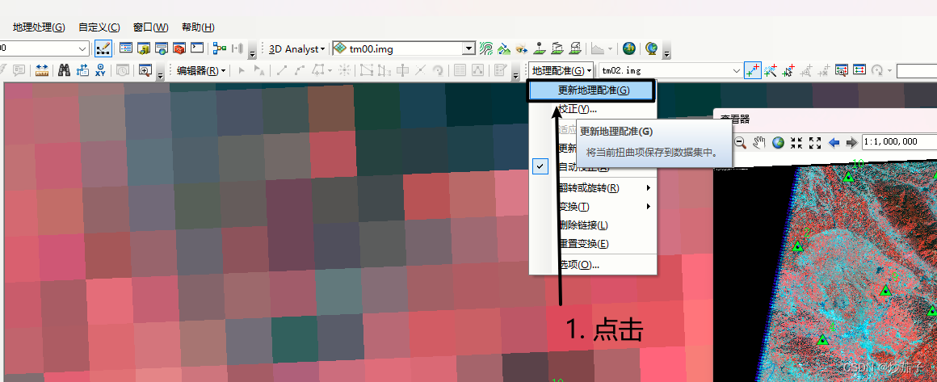Click the viewer scale field 1:1,000,000
Image resolution: width=937 pixels, height=382 pixels.
pos(899,141)
